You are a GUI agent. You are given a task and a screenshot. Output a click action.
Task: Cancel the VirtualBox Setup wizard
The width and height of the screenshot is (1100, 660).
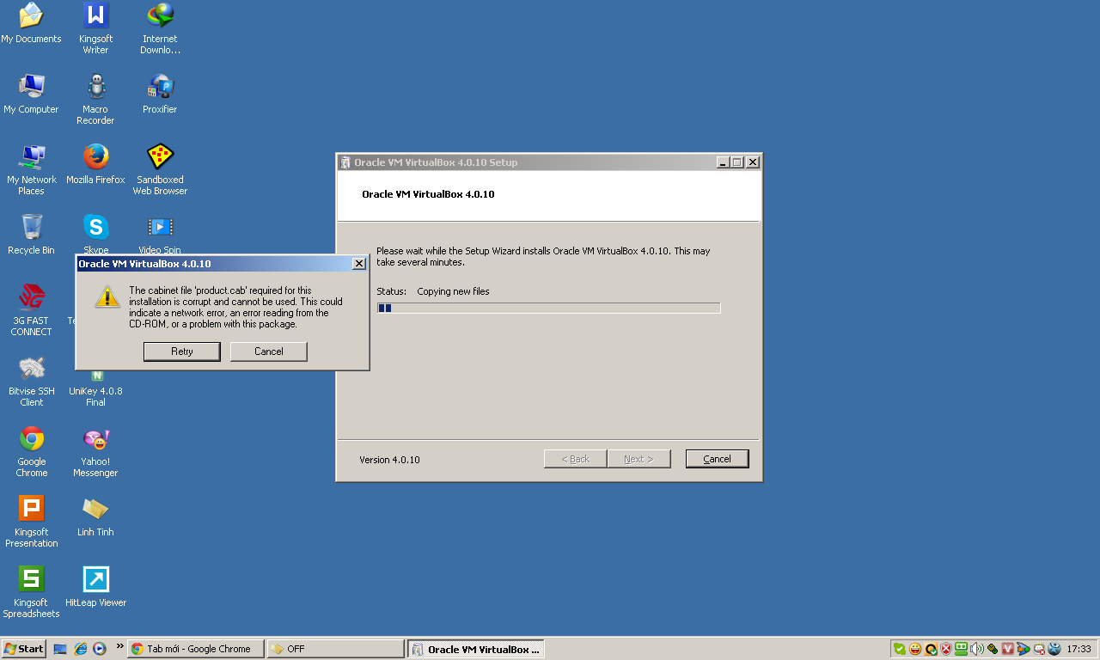click(x=717, y=459)
